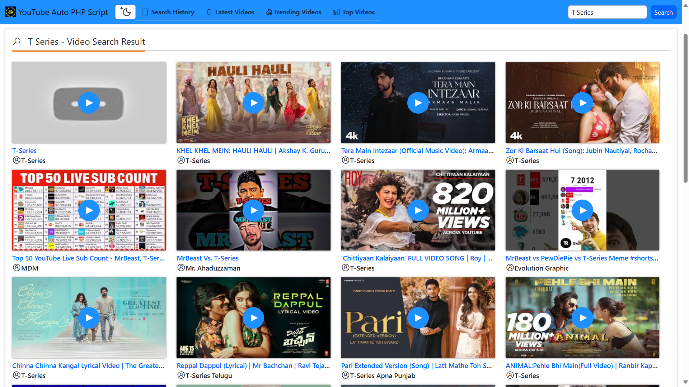Click the T Series search input field
The width and height of the screenshot is (689, 387).
tap(607, 12)
